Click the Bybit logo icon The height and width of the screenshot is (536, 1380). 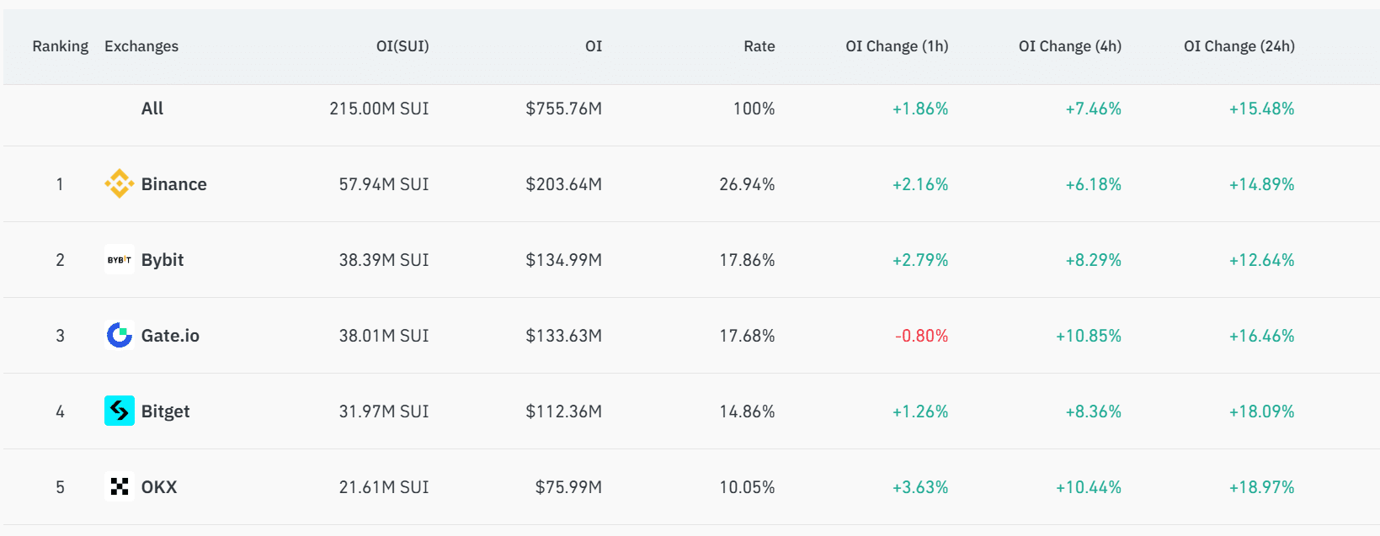[x=119, y=260]
